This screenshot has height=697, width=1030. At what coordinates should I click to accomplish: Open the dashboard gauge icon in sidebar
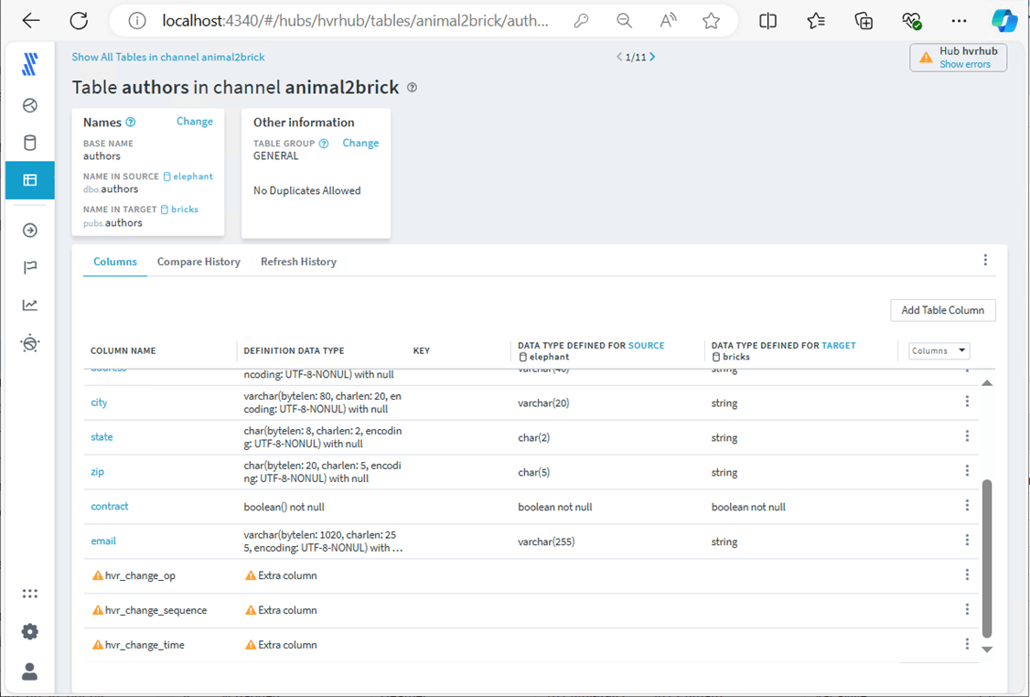[29, 105]
